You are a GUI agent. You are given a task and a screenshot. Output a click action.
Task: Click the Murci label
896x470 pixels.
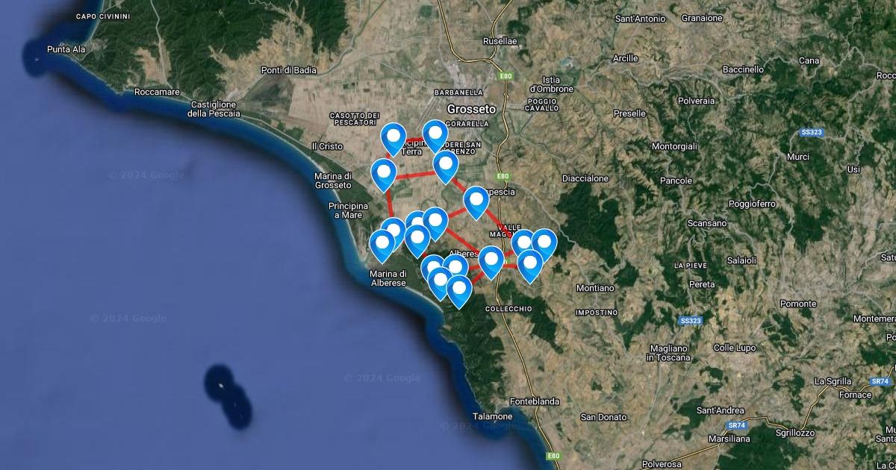click(x=797, y=157)
